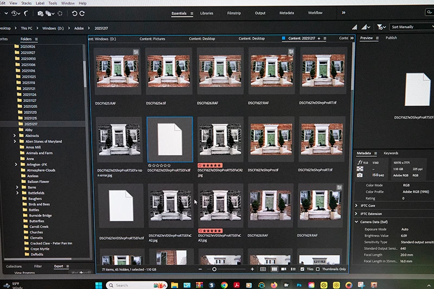Open the Folders panel menu icon

pos(36,39)
